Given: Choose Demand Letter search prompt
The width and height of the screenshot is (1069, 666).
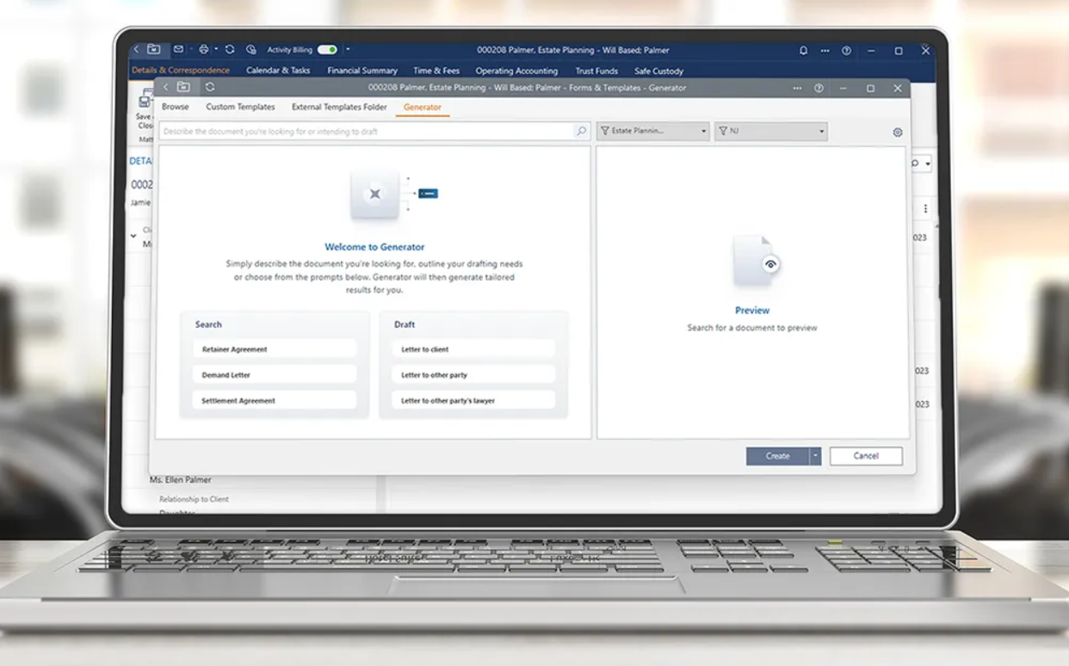Looking at the screenshot, I should [x=275, y=375].
